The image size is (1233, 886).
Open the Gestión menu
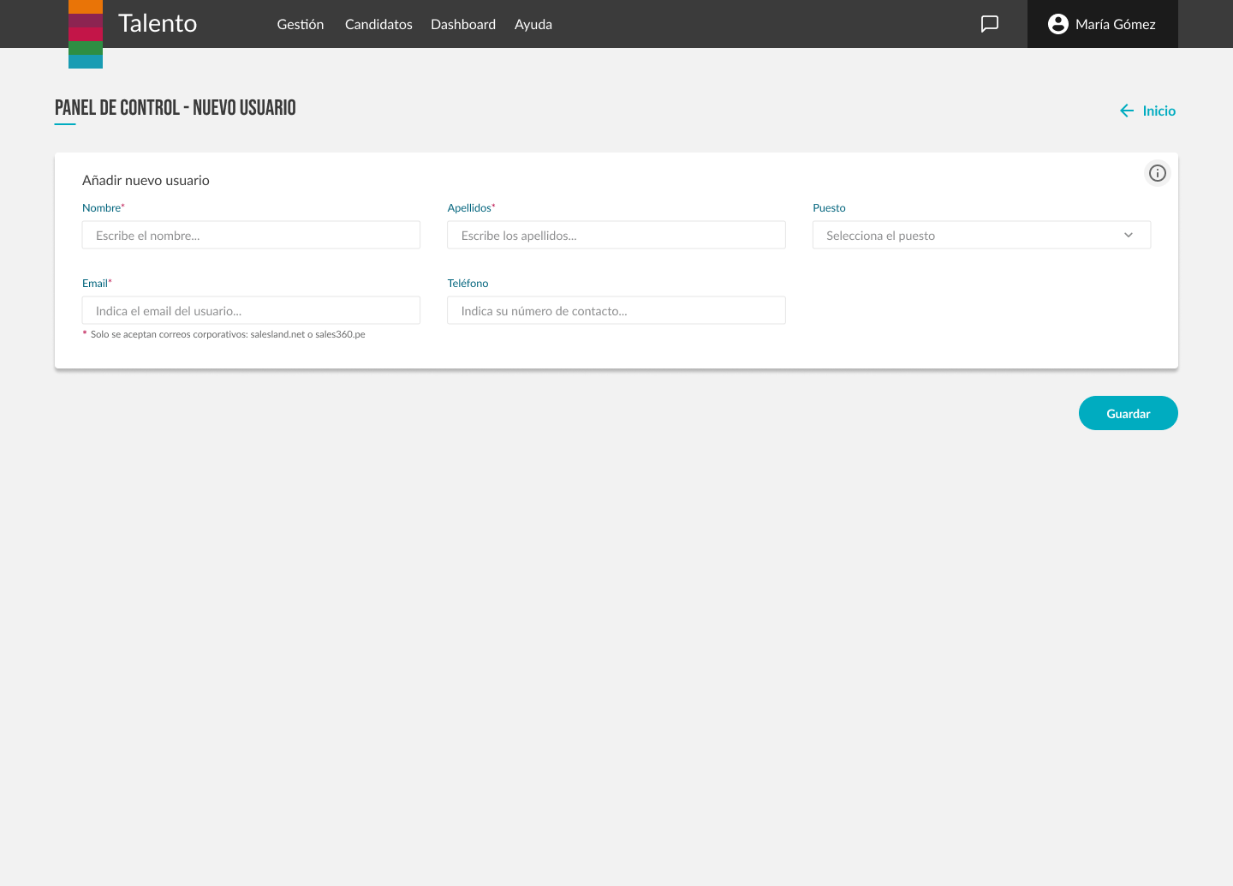point(301,24)
